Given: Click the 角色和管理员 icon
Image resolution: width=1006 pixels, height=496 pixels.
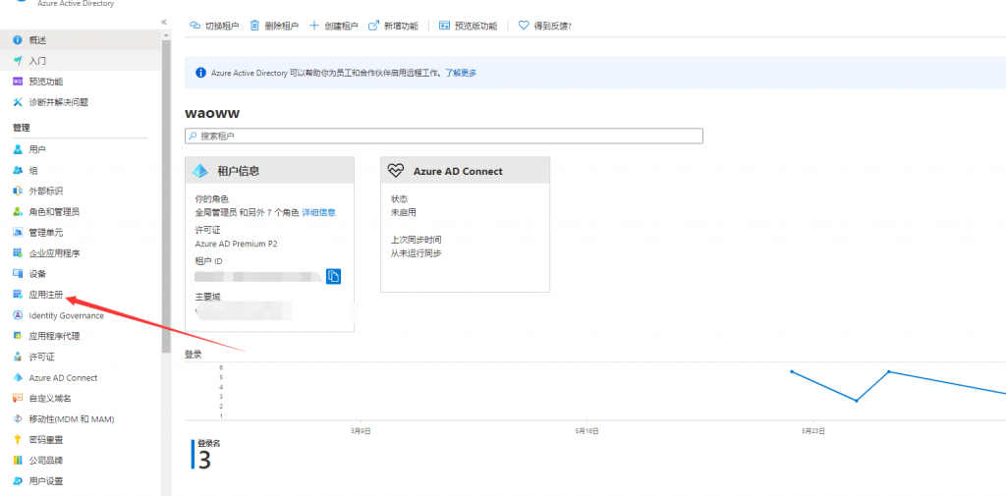Looking at the screenshot, I should tap(18, 212).
